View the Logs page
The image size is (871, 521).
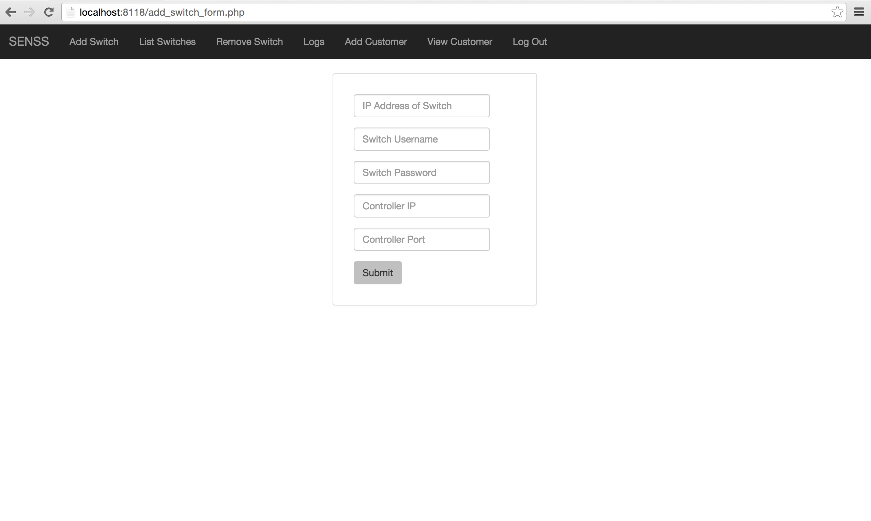[314, 41]
